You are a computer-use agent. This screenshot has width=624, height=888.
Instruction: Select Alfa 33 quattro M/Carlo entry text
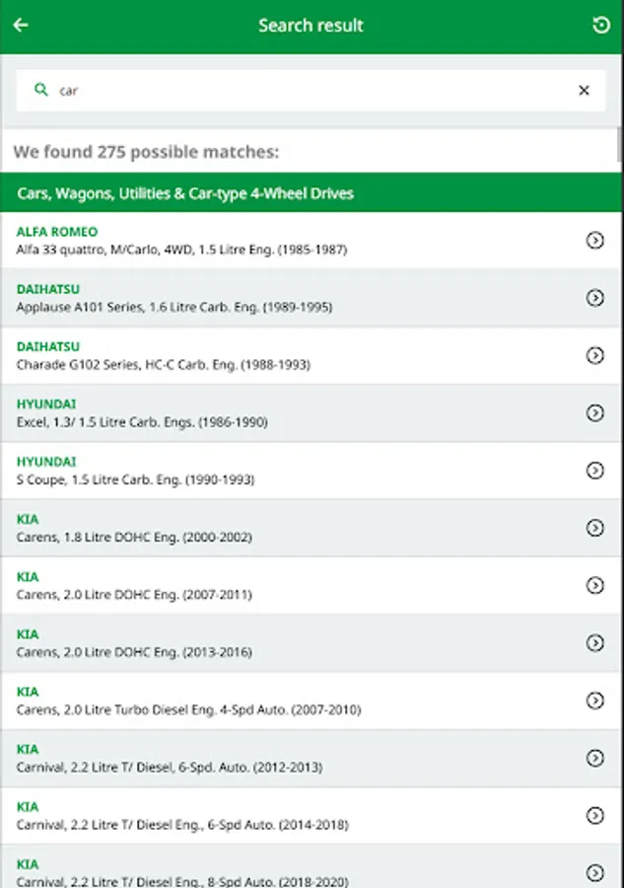pos(181,250)
